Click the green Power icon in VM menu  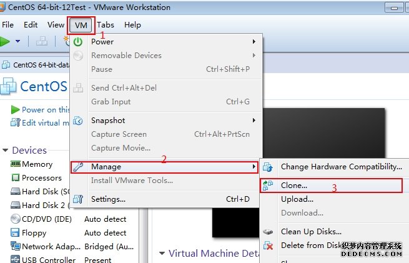[x=78, y=42]
